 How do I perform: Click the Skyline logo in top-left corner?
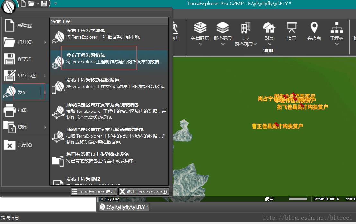tap(9, 7)
